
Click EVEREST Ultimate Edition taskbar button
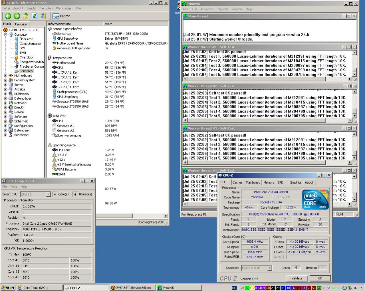(x=132, y=288)
